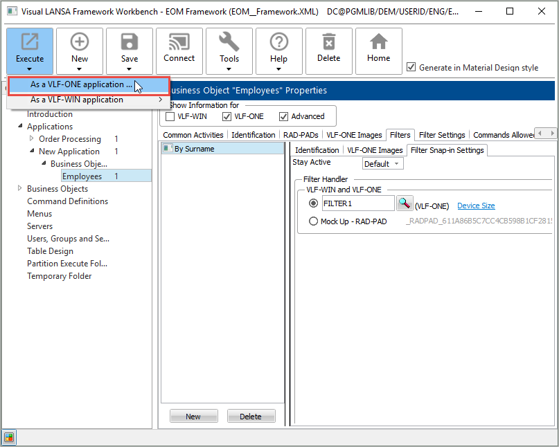Click the magnifier icon beside FILTER1
Viewport: 559px width, 447px height.
pos(405,203)
